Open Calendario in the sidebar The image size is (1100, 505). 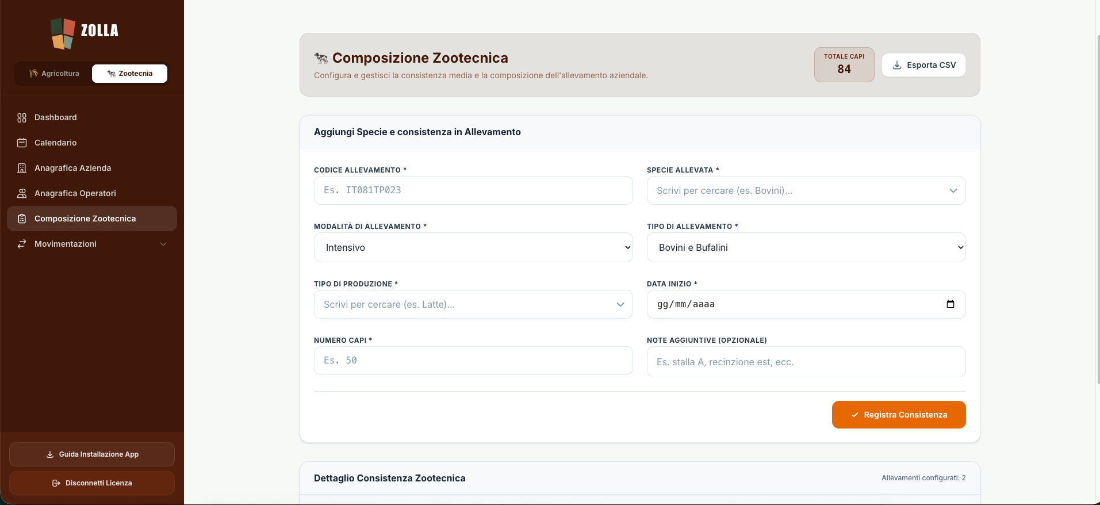coord(92,143)
